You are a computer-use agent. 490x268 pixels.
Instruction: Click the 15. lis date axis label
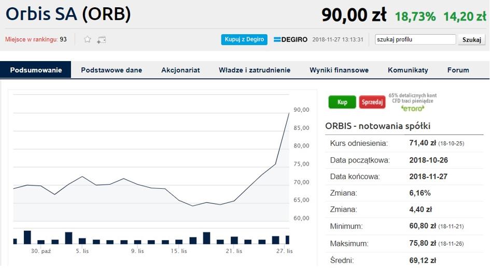tap(179, 251)
